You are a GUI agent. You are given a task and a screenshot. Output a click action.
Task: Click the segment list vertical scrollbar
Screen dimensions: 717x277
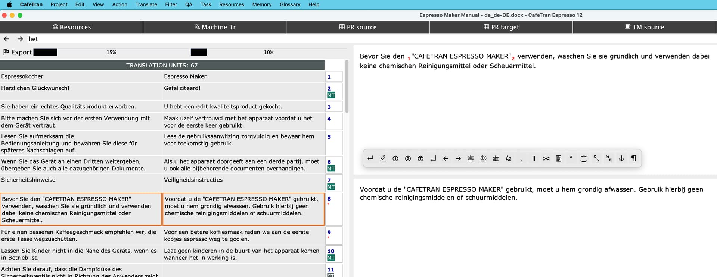(347, 86)
